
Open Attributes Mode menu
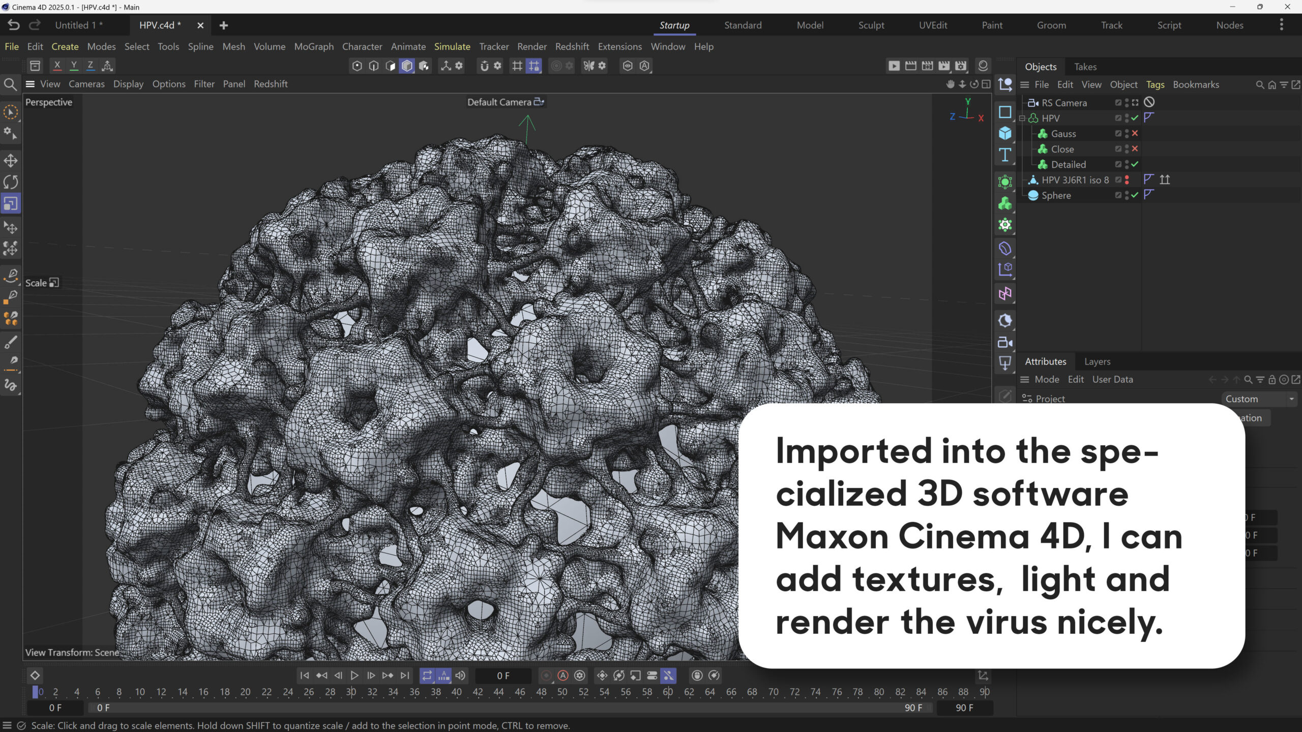(x=1047, y=380)
